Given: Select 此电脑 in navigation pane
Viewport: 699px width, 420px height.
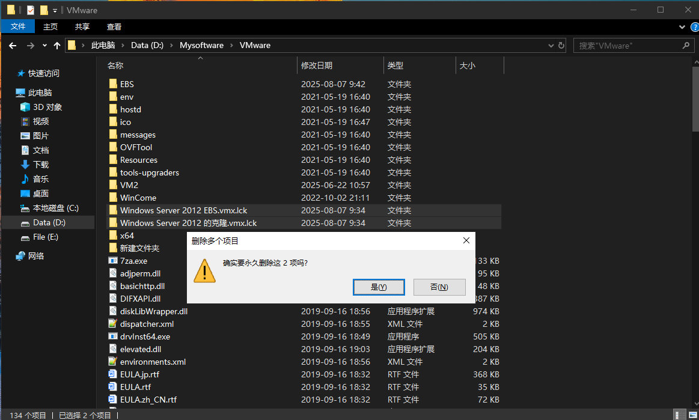Looking at the screenshot, I should click(40, 93).
